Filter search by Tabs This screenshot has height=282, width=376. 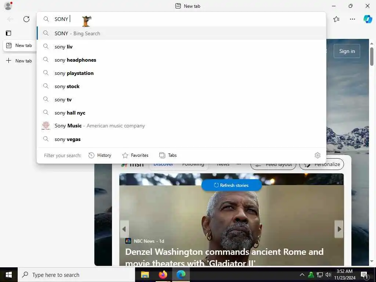pos(168,155)
